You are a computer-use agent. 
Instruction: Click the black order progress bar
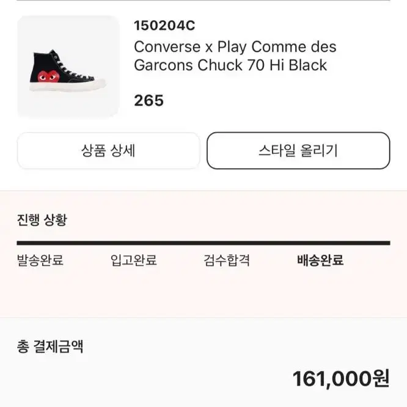pos(204,243)
